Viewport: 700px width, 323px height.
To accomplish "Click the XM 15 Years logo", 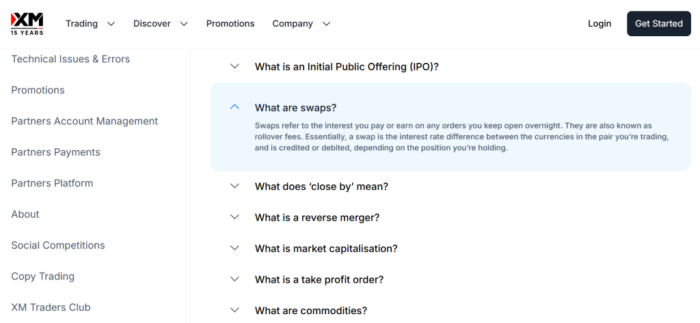I will tap(27, 23).
